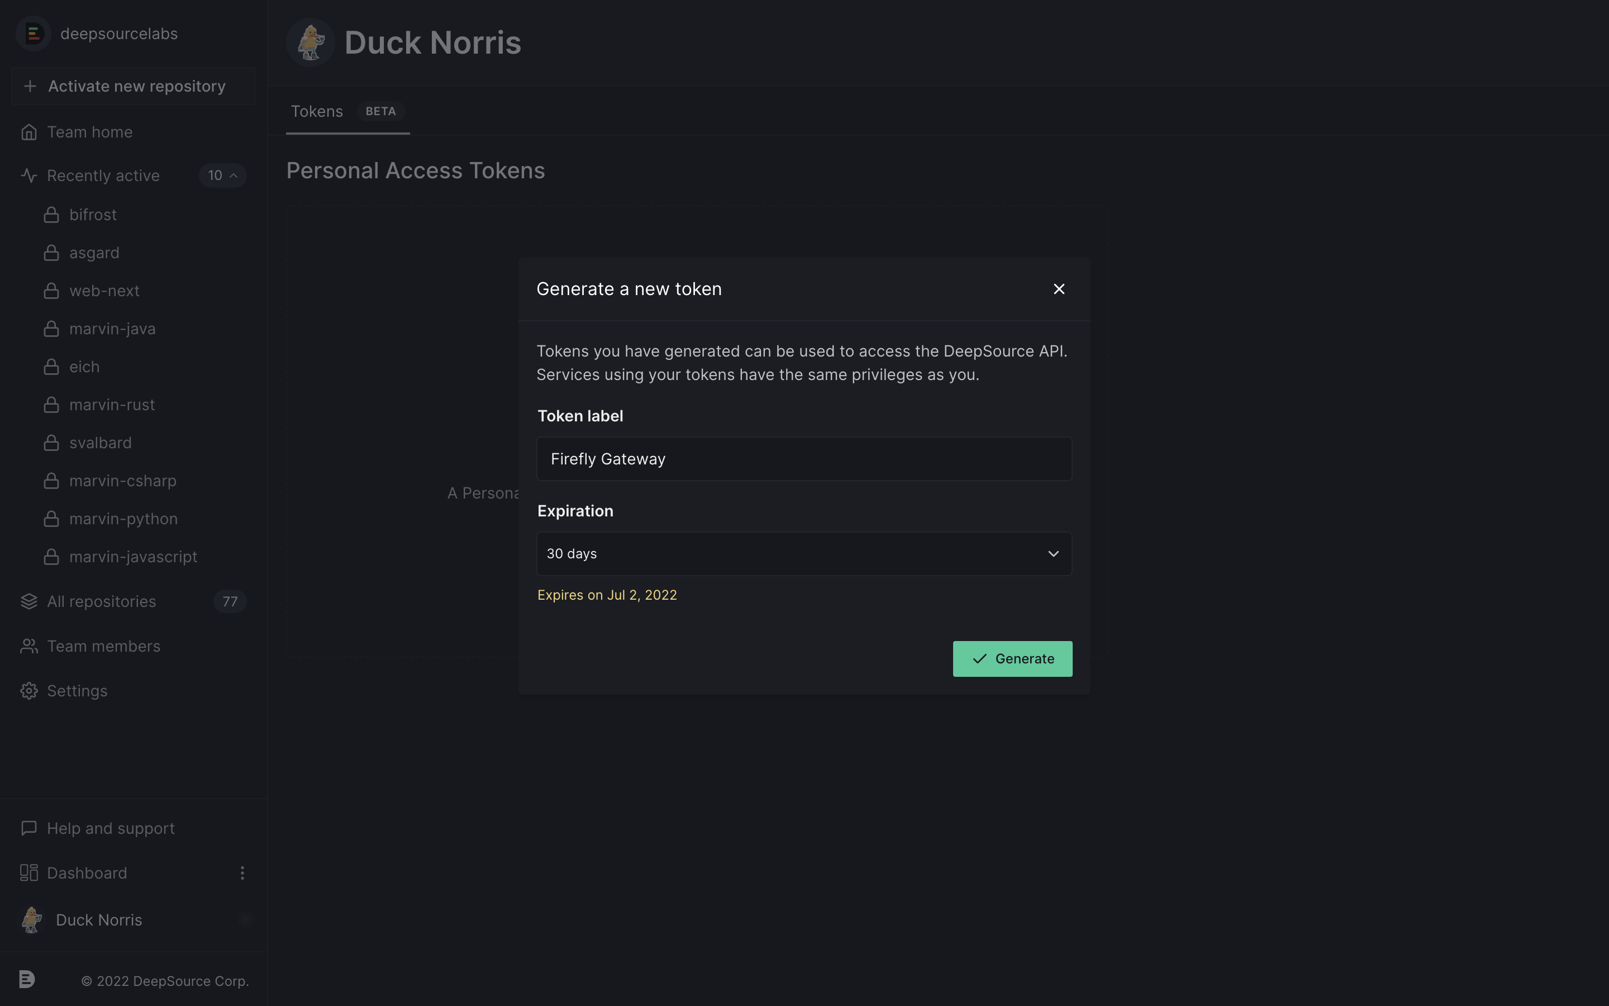Click the Generate button

coord(1012,659)
